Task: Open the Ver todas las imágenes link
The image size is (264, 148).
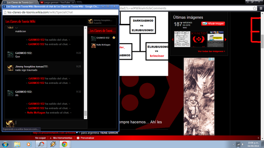Action: click(212, 51)
